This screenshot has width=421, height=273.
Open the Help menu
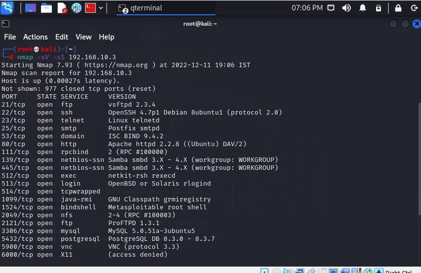coord(107,37)
